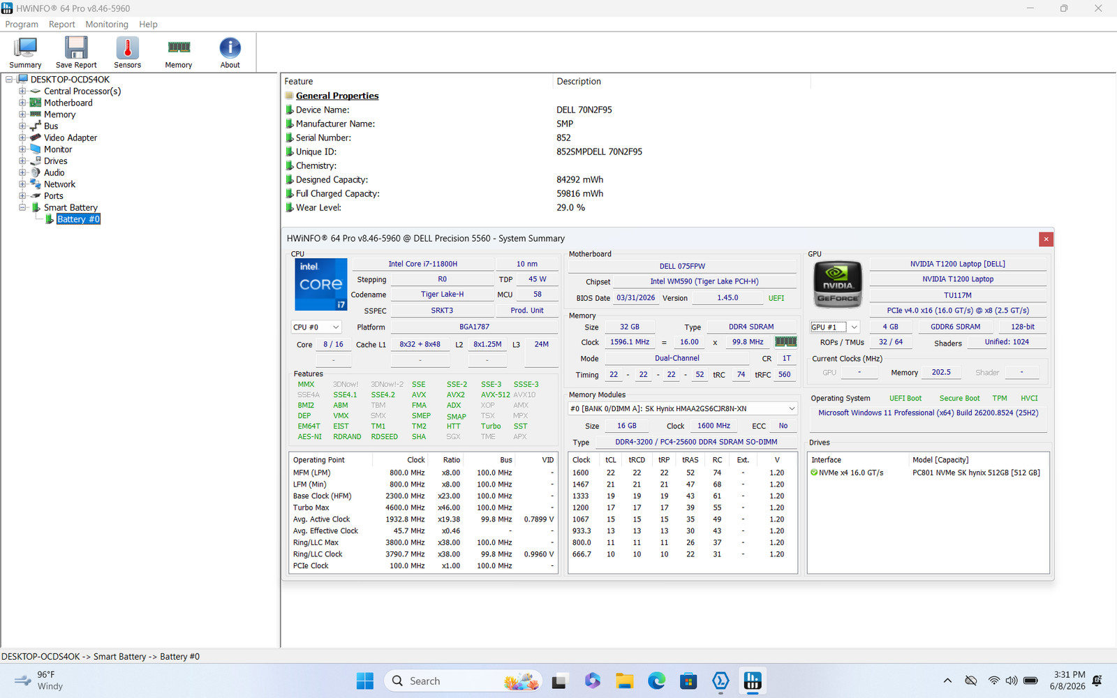Click the General Properties heading
This screenshot has width=1117, height=698.
pos(337,96)
